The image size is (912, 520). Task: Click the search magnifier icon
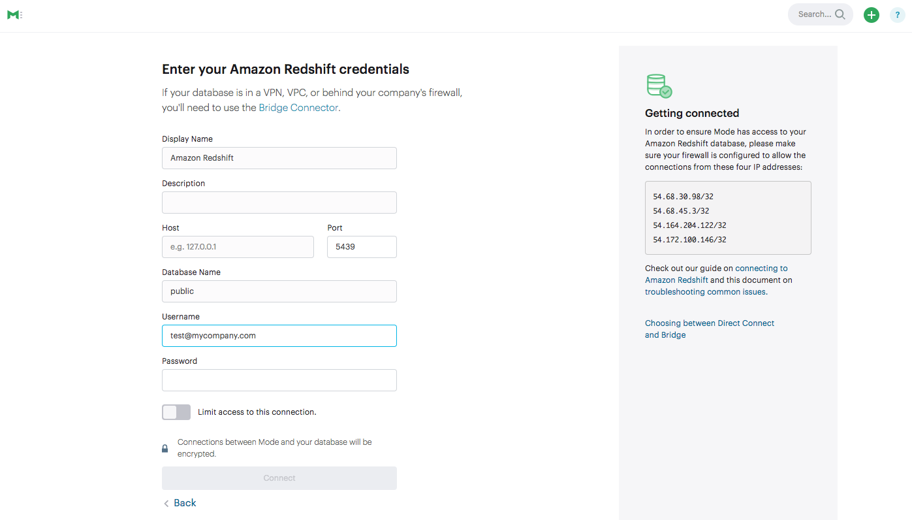(x=840, y=14)
